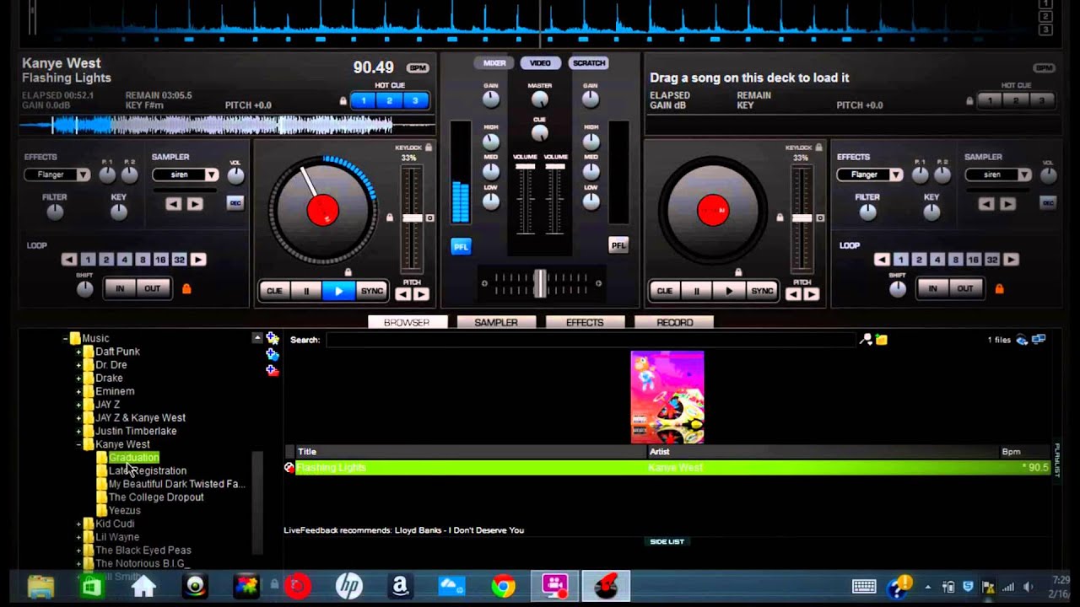This screenshot has width=1080, height=607.
Task: Switch to the SAMPLER tab
Action: coord(496,322)
